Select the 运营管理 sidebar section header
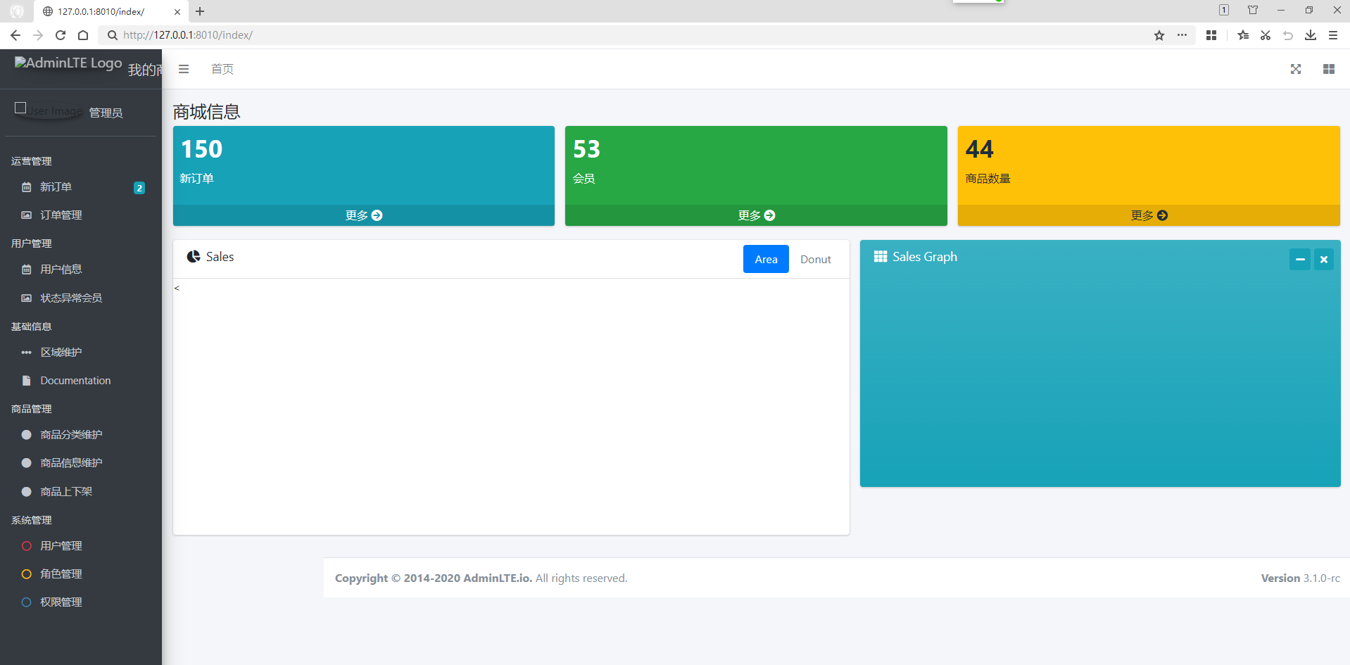The image size is (1350, 665). pyautogui.click(x=32, y=161)
